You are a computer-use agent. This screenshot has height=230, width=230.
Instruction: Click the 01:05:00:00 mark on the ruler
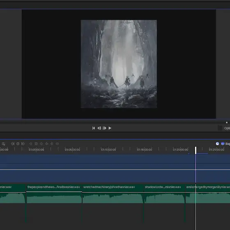pos(72,149)
